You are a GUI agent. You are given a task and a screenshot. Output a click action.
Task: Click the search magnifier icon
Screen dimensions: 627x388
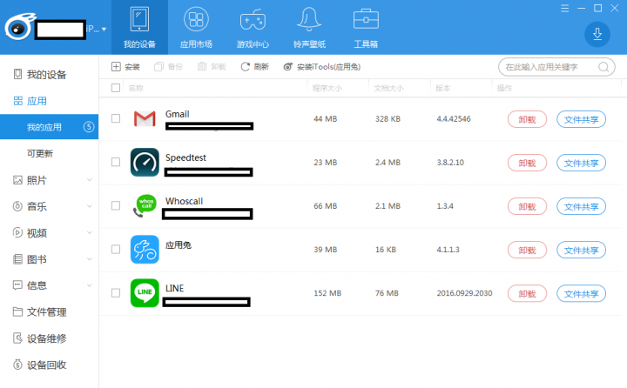click(603, 67)
